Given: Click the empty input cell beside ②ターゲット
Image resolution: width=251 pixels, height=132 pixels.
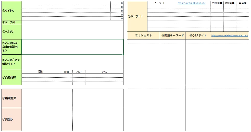Looking at the screenshot, I should [72, 22].
